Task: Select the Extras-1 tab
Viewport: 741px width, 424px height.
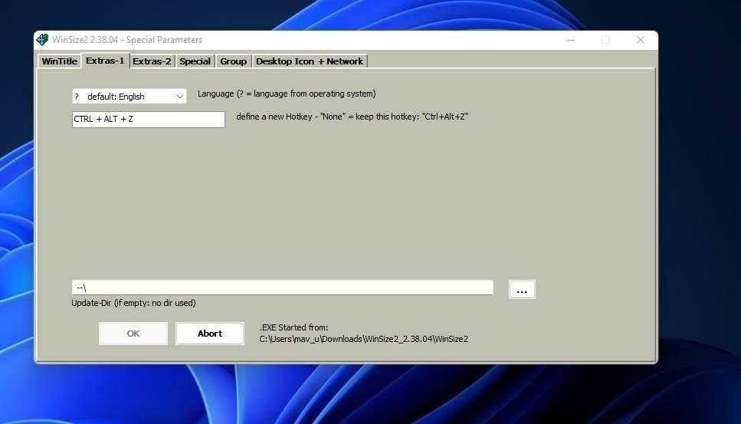Action: (x=105, y=61)
